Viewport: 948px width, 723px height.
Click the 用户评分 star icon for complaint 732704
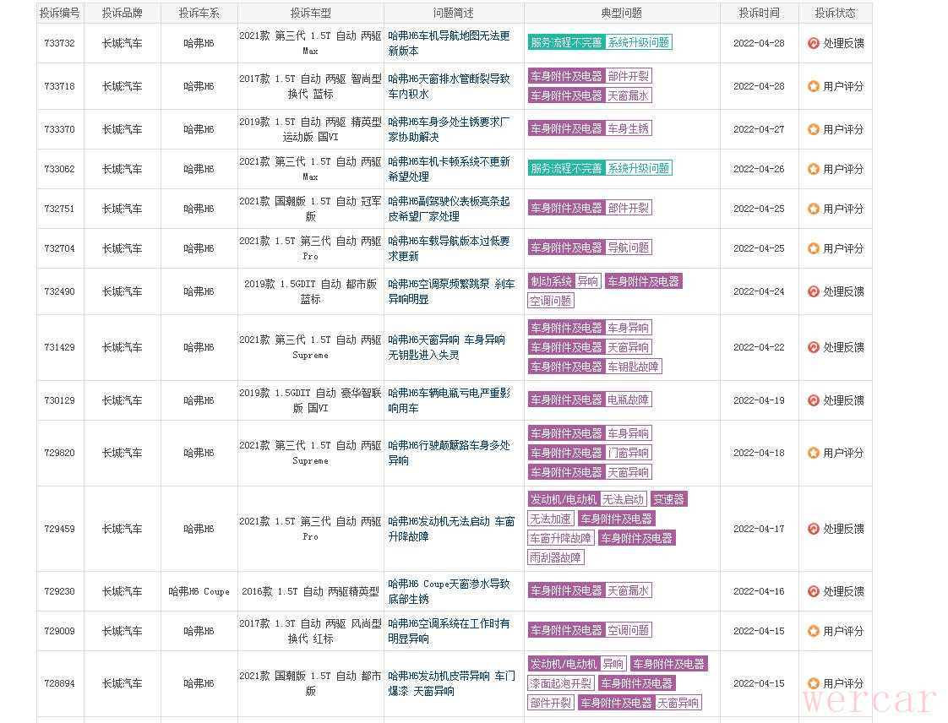coord(814,248)
